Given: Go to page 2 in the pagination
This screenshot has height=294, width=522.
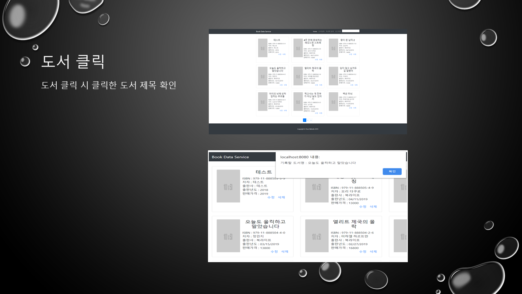Looking at the screenshot, I should click(308, 120).
